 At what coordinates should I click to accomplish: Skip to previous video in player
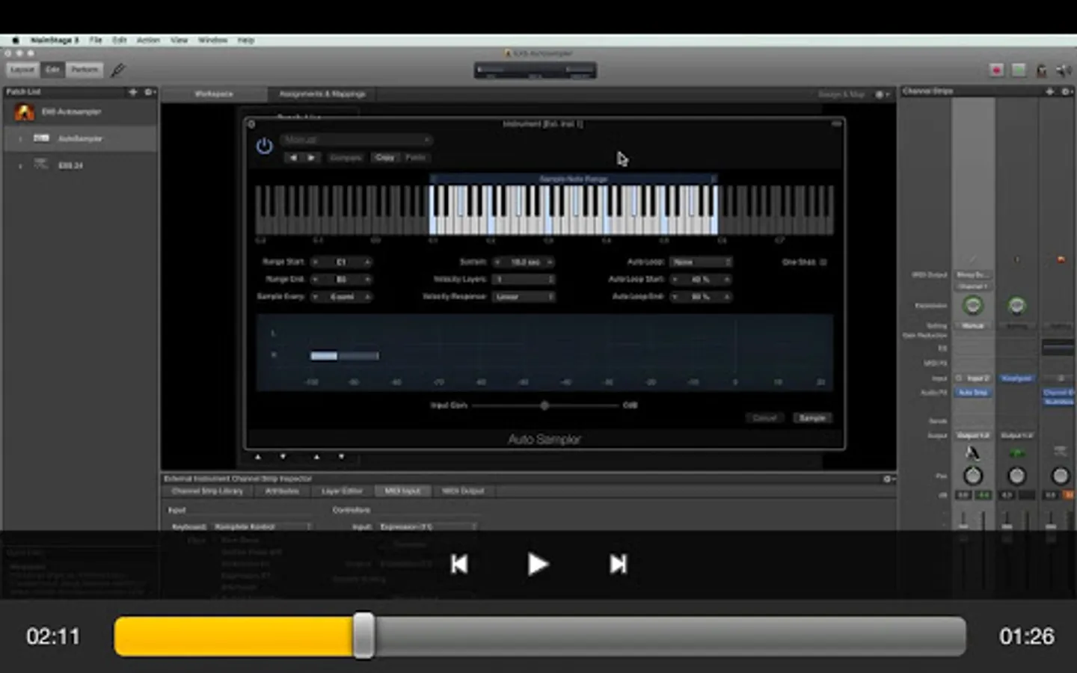pyautogui.click(x=459, y=564)
